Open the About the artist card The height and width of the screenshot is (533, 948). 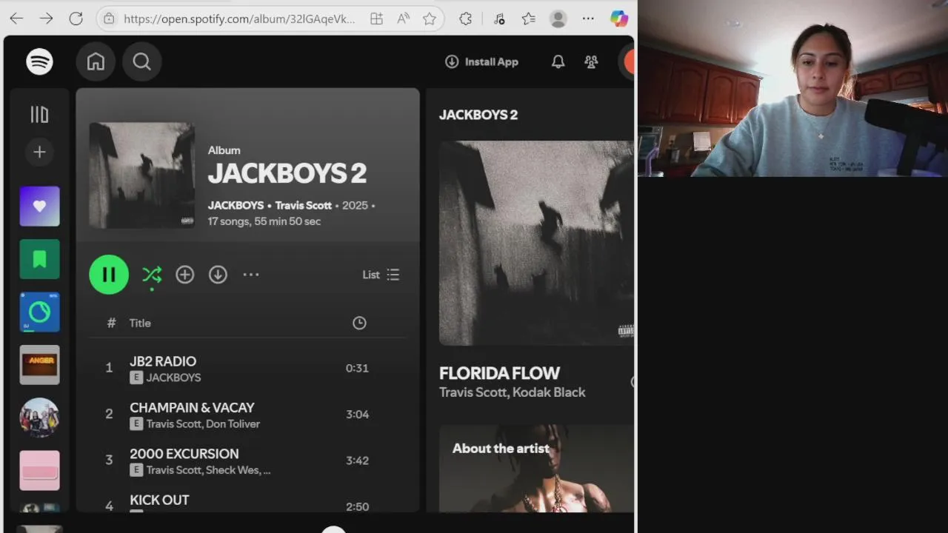536,469
